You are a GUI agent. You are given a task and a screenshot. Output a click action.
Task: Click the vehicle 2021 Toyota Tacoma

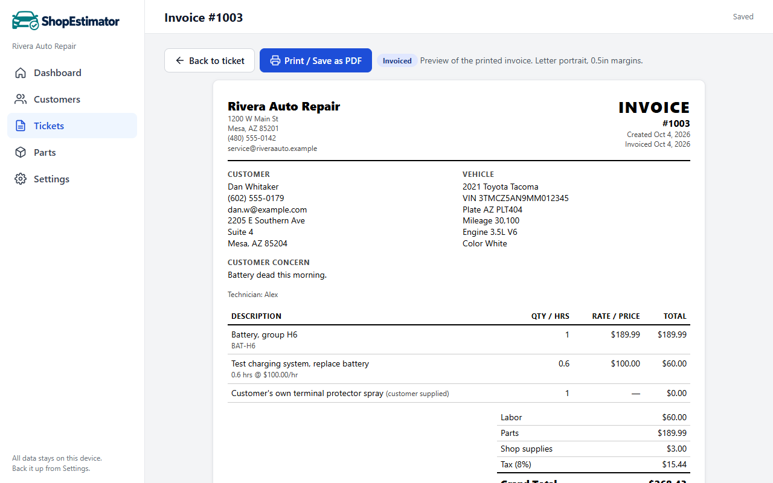(x=501, y=187)
